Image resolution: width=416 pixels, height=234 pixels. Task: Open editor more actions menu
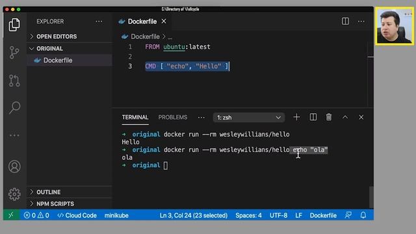[x=361, y=21]
